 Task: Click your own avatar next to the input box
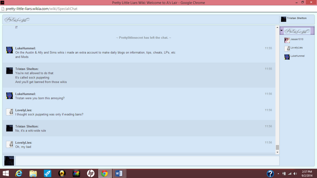9,161
